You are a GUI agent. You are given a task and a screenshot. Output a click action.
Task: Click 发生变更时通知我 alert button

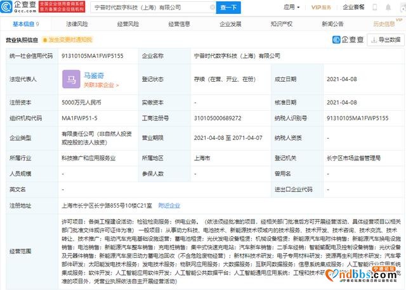(67, 40)
